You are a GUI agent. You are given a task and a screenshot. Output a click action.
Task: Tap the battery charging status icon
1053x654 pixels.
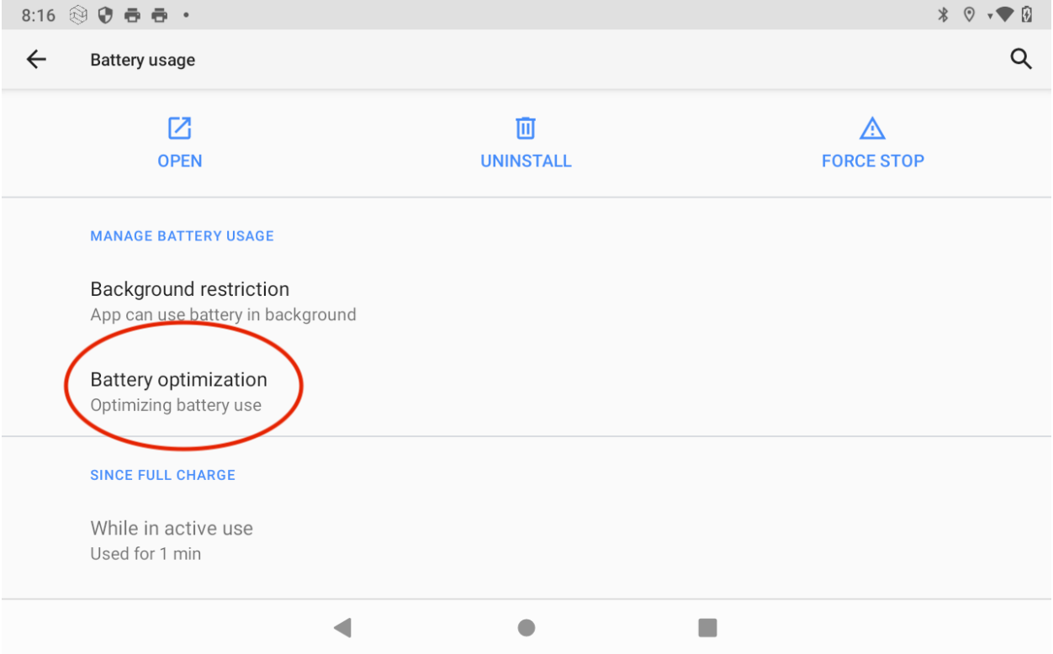tap(1027, 14)
